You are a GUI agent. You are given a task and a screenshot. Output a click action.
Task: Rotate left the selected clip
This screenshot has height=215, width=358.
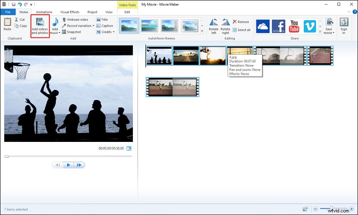click(x=213, y=26)
